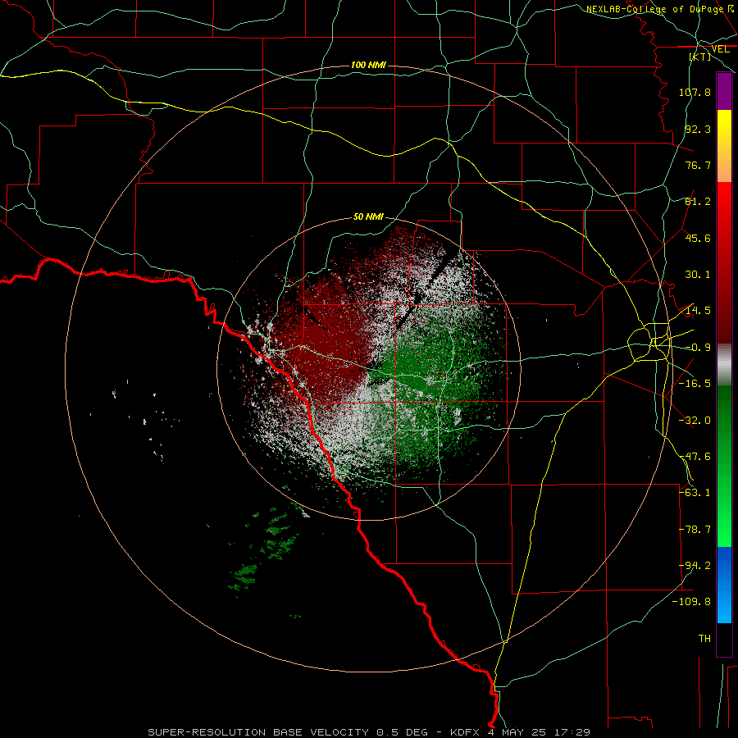This screenshot has width=738, height=738.
Task: Click the -16.5 velocity scale value
Action: click(x=695, y=384)
